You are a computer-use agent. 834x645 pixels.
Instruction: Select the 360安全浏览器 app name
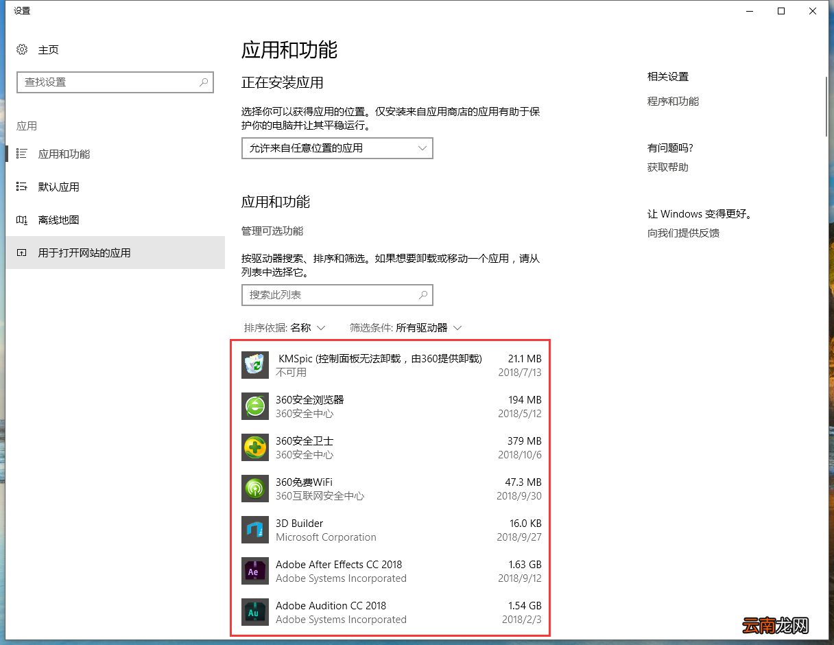click(x=309, y=400)
